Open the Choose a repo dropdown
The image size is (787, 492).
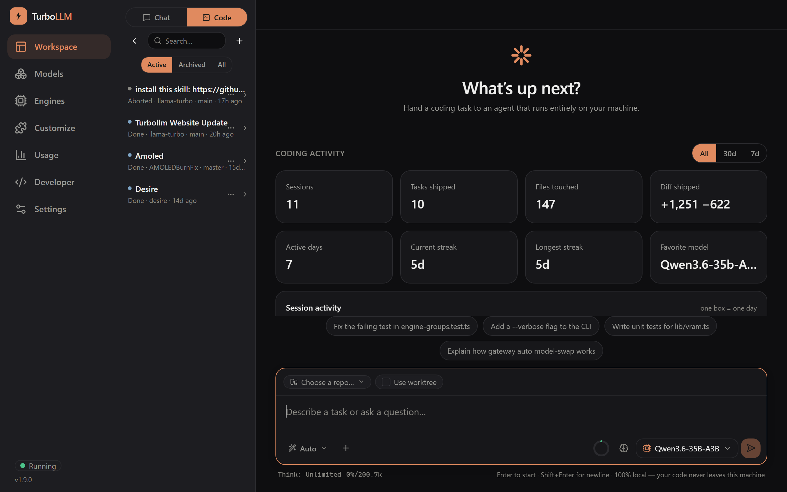point(327,382)
